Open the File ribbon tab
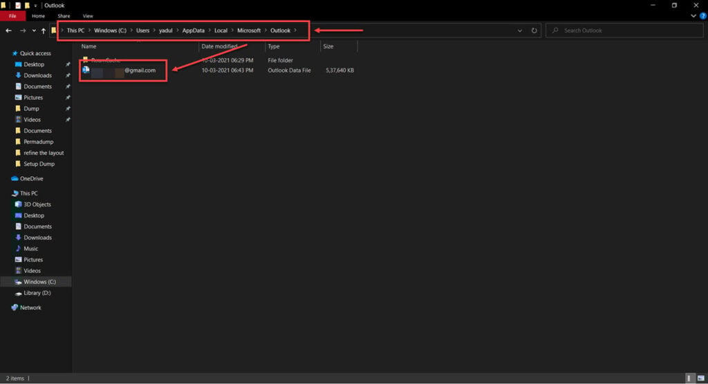 [x=12, y=16]
